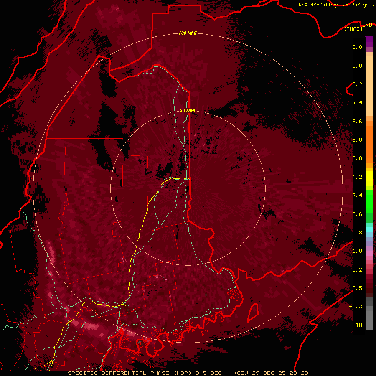Click the 100 NMI range ring label
The height and width of the screenshot is (376, 376).
pos(188,33)
